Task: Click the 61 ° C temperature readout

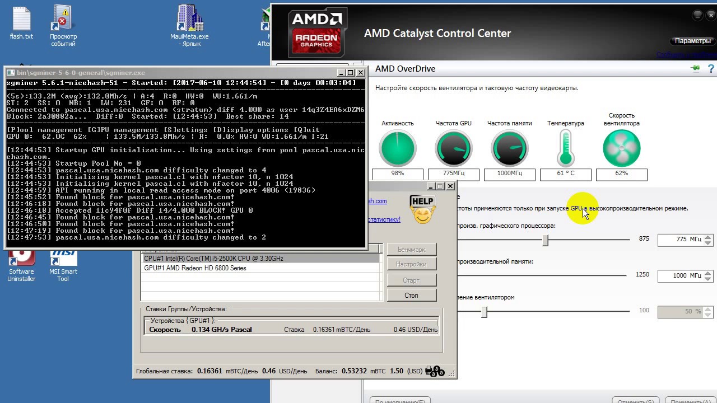Action: [565, 174]
